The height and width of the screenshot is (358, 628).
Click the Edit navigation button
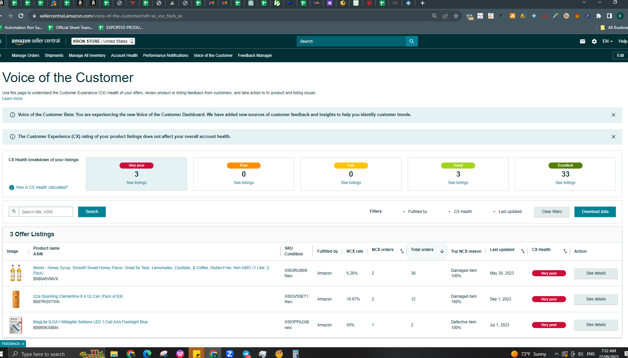click(x=620, y=56)
